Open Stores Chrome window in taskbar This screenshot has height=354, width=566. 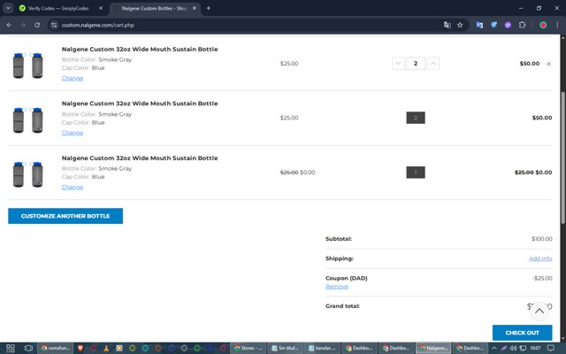248,348
